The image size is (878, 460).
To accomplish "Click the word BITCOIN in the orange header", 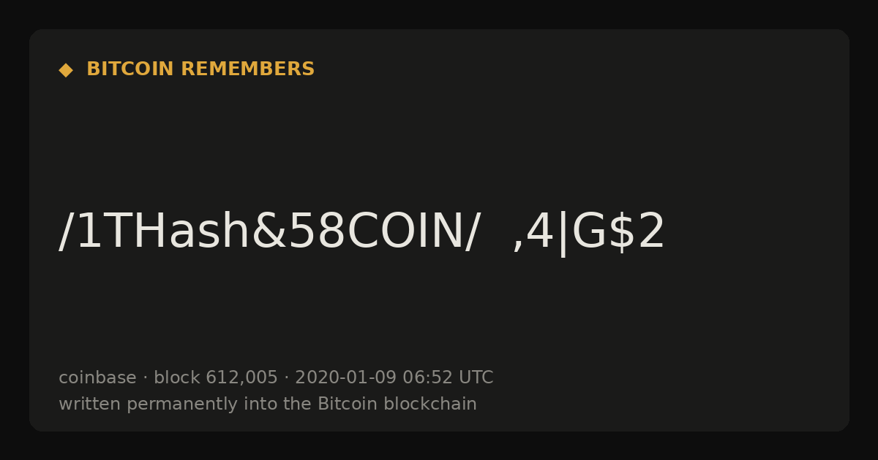I will tap(130, 69).
